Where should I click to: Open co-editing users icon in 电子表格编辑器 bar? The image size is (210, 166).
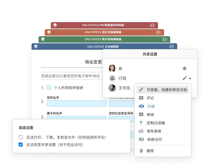point(165,40)
